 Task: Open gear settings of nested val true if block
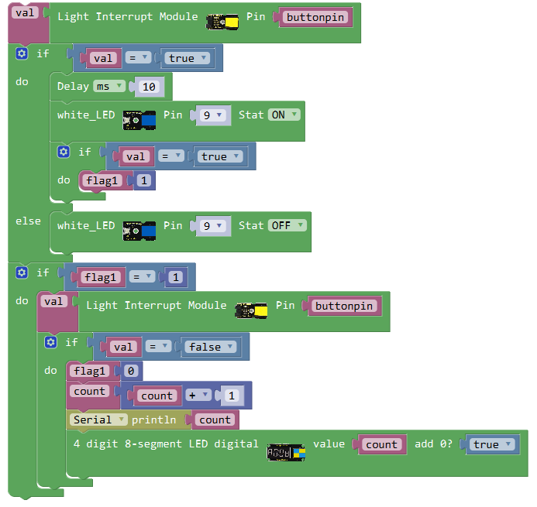tap(64, 152)
